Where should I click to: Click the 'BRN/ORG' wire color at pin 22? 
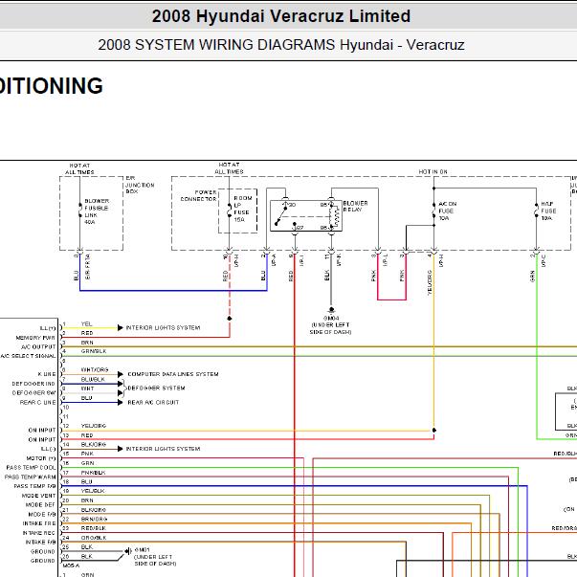94,519
